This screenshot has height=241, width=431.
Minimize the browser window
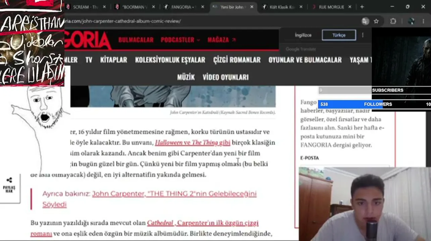click(x=392, y=7)
